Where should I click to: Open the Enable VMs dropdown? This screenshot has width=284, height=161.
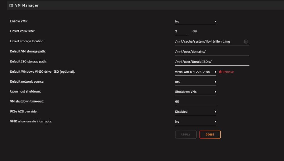click(196, 22)
